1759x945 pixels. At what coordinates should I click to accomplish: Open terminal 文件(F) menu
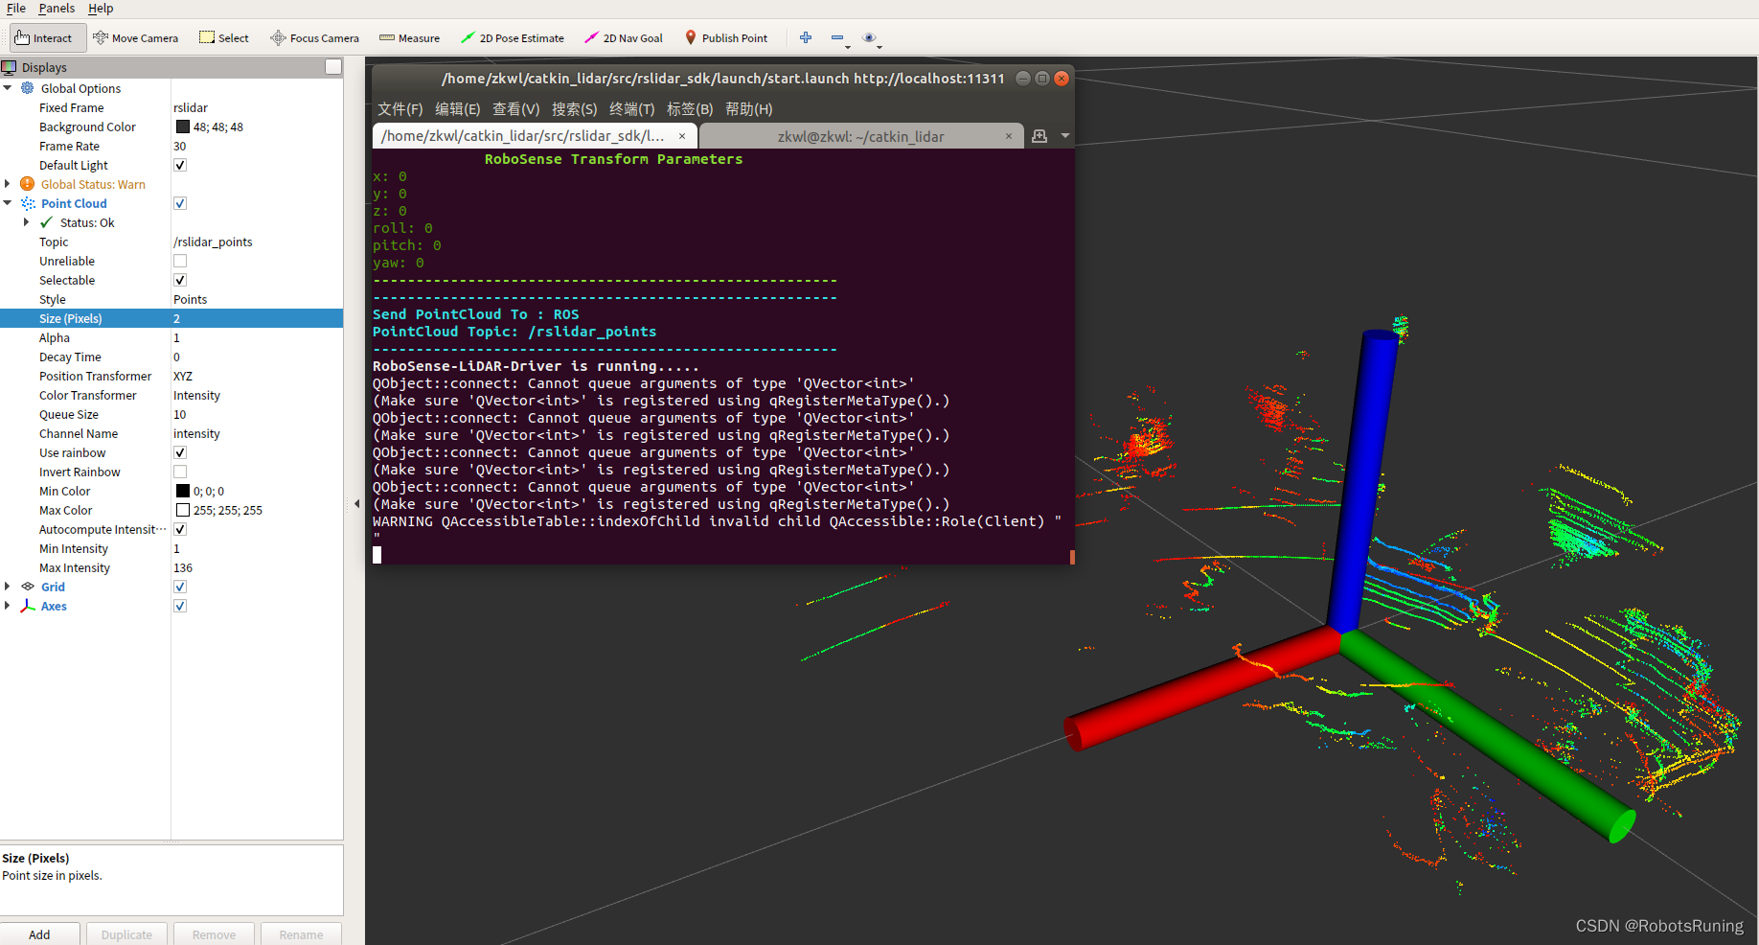(x=400, y=109)
